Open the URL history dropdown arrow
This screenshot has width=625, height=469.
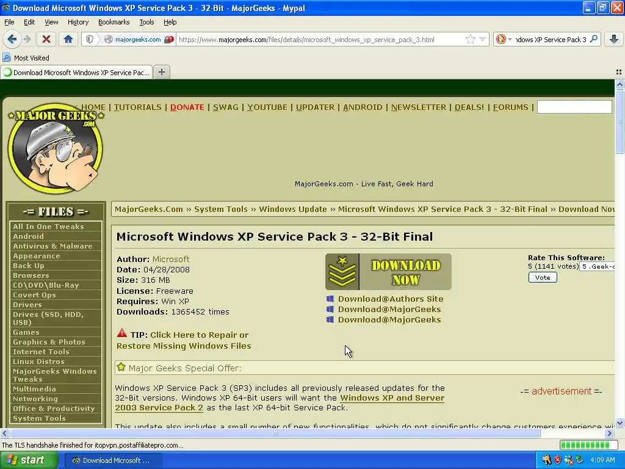[482, 39]
